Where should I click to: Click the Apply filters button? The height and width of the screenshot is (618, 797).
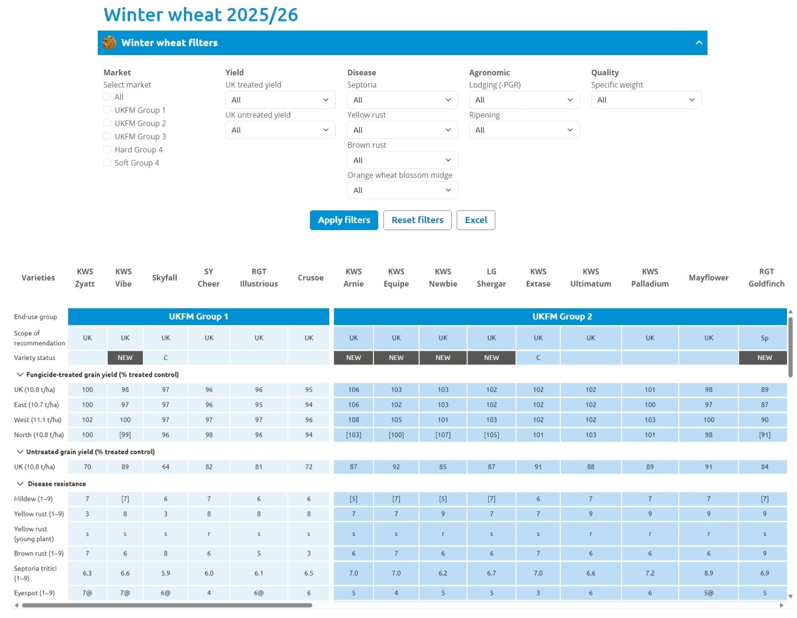(x=344, y=220)
